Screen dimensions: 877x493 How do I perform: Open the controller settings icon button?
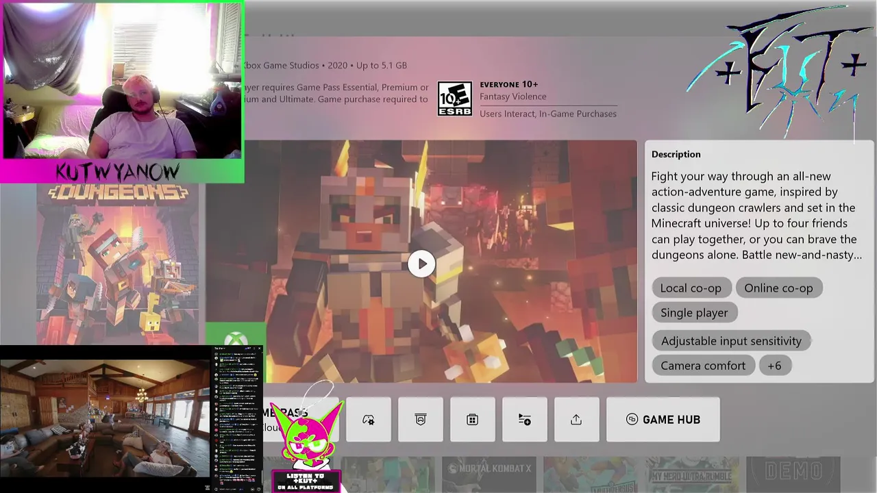[369, 420]
